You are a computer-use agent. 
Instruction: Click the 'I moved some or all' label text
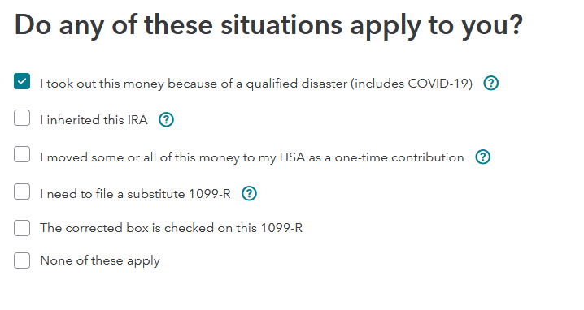(x=252, y=157)
